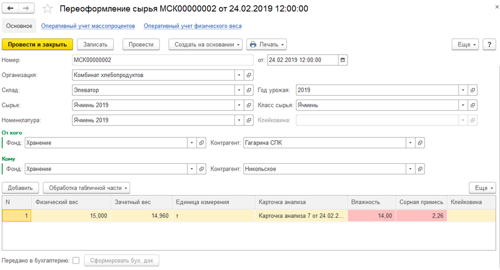The image size is (500, 270).
Task: Expand the Никольское контрагент dropdown
Action: 410,169
